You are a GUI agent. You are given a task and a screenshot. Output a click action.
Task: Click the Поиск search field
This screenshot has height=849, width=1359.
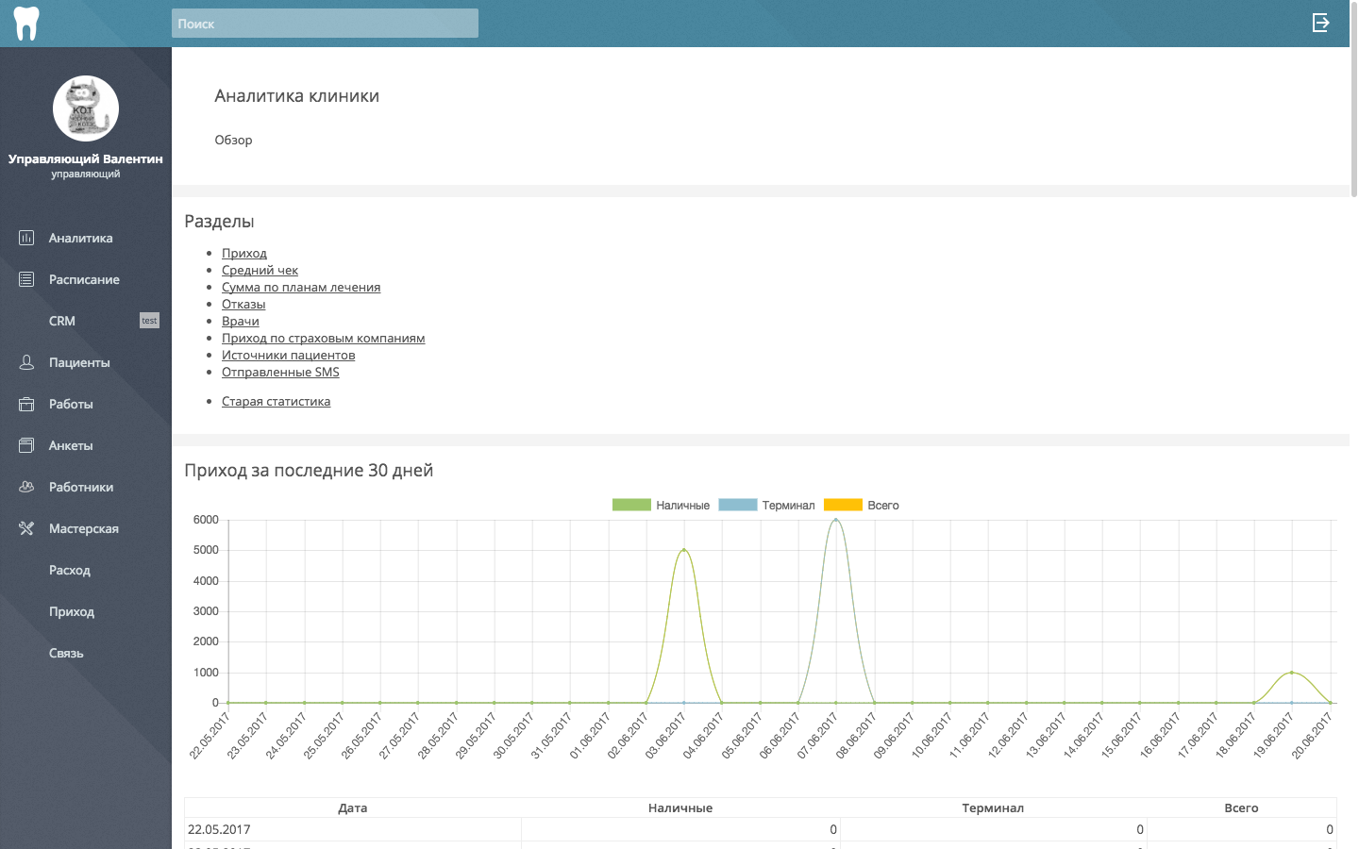(325, 24)
